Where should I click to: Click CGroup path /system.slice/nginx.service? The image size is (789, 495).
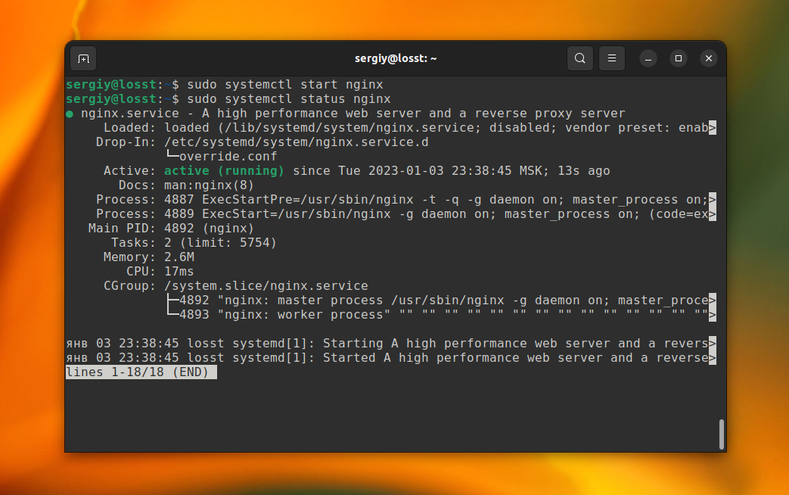click(x=266, y=286)
